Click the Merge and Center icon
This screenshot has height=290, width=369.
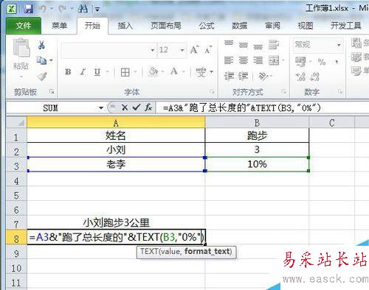click(x=274, y=60)
